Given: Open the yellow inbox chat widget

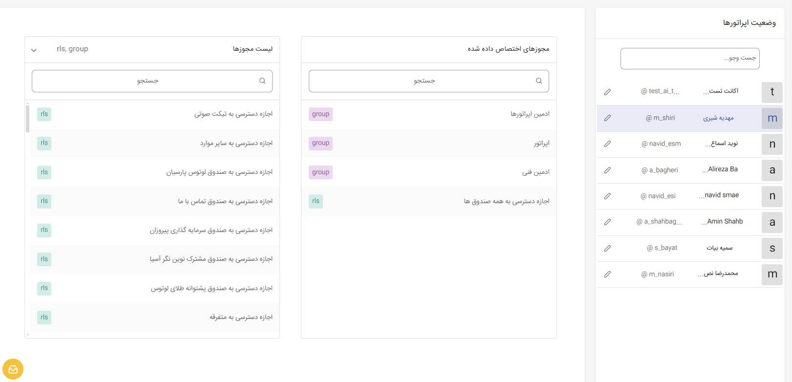Looking at the screenshot, I should pyautogui.click(x=13, y=369).
